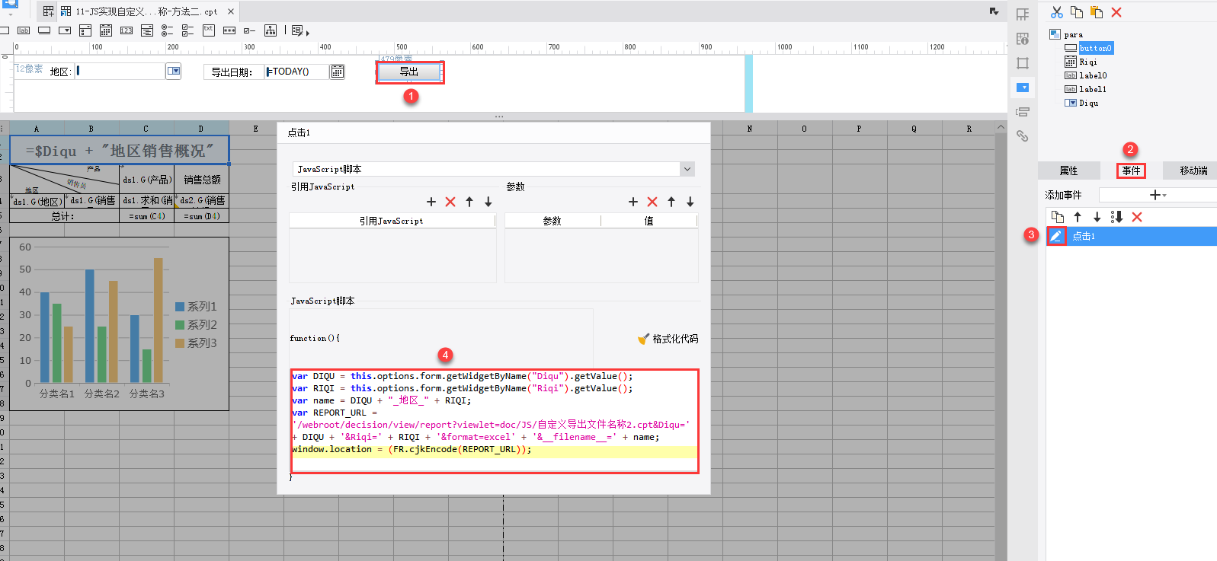Open the 地区 dropdown arrow in parameter pane
The height and width of the screenshot is (561, 1217).
click(174, 71)
